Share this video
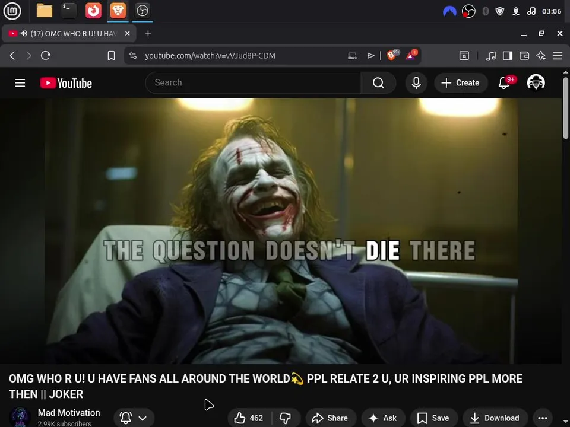 pyautogui.click(x=330, y=418)
